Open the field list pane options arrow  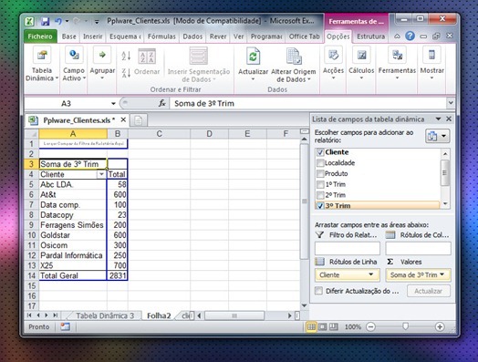click(439, 119)
